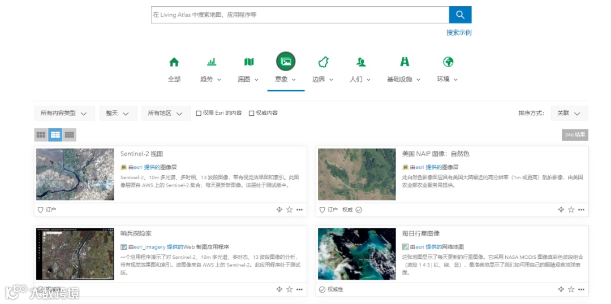The height and width of the screenshot is (304, 611).
Task: Favorite 每日行星图像 with the star
Action: click(x=571, y=289)
